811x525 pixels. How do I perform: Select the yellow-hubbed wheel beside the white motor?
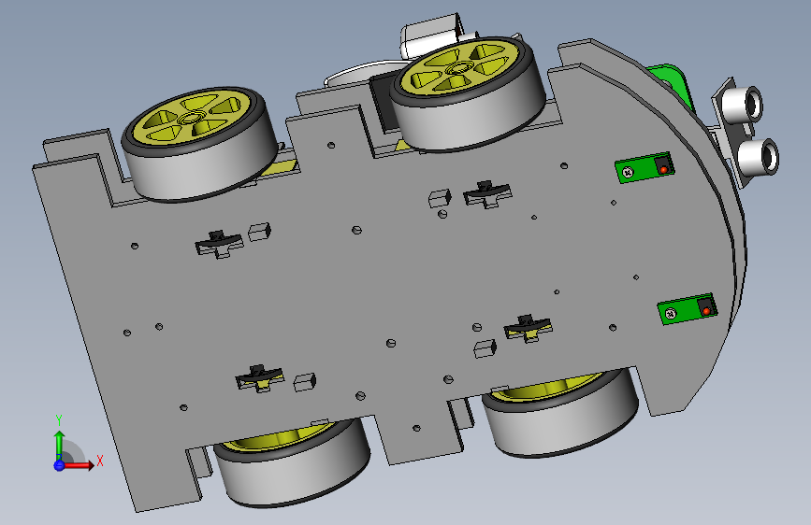click(x=467, y=93)
